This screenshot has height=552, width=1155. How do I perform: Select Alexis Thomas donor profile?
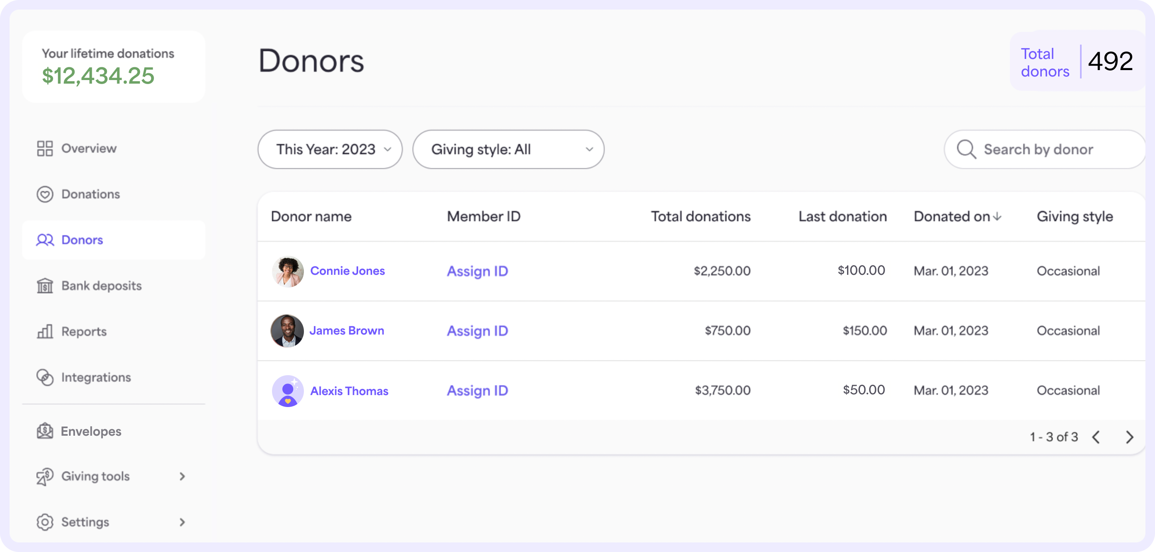(x=349, y=390)
